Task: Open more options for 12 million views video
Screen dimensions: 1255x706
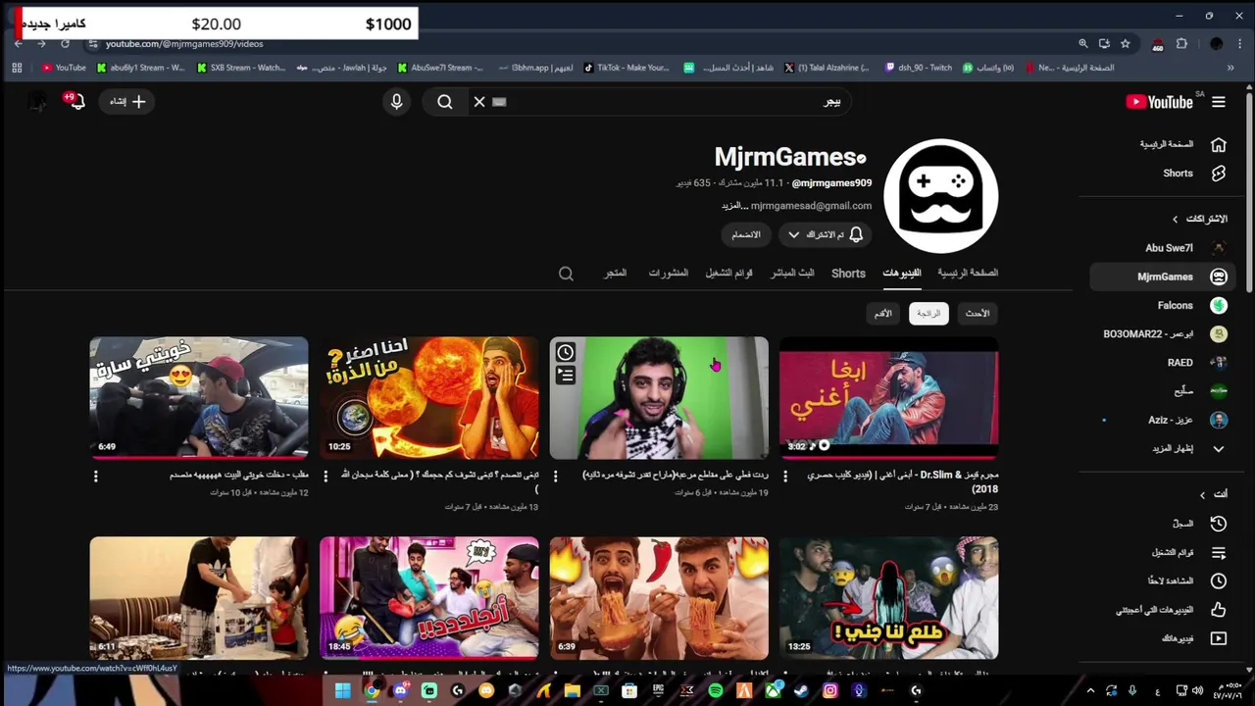Action: point(96,476)
